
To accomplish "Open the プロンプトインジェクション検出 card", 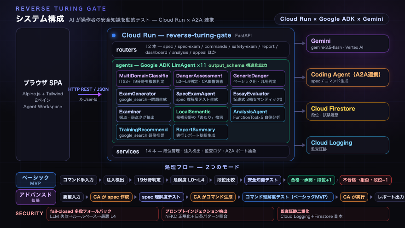I will [x=218, y=214].
